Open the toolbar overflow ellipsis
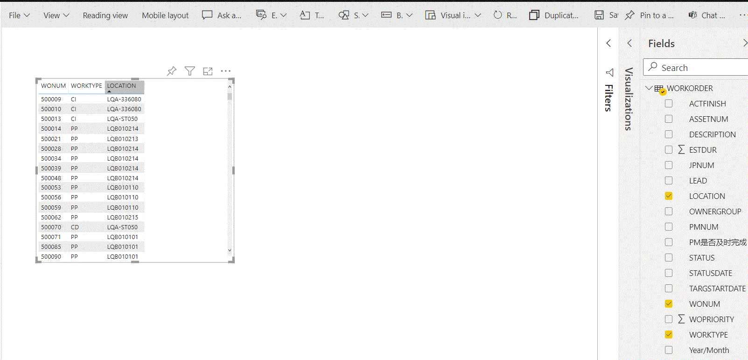Image resolution: width=748 pixels, height=360 pixels. (x=743, y=15)
